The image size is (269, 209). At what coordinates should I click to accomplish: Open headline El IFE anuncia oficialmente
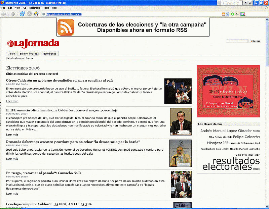coord(62,110)
